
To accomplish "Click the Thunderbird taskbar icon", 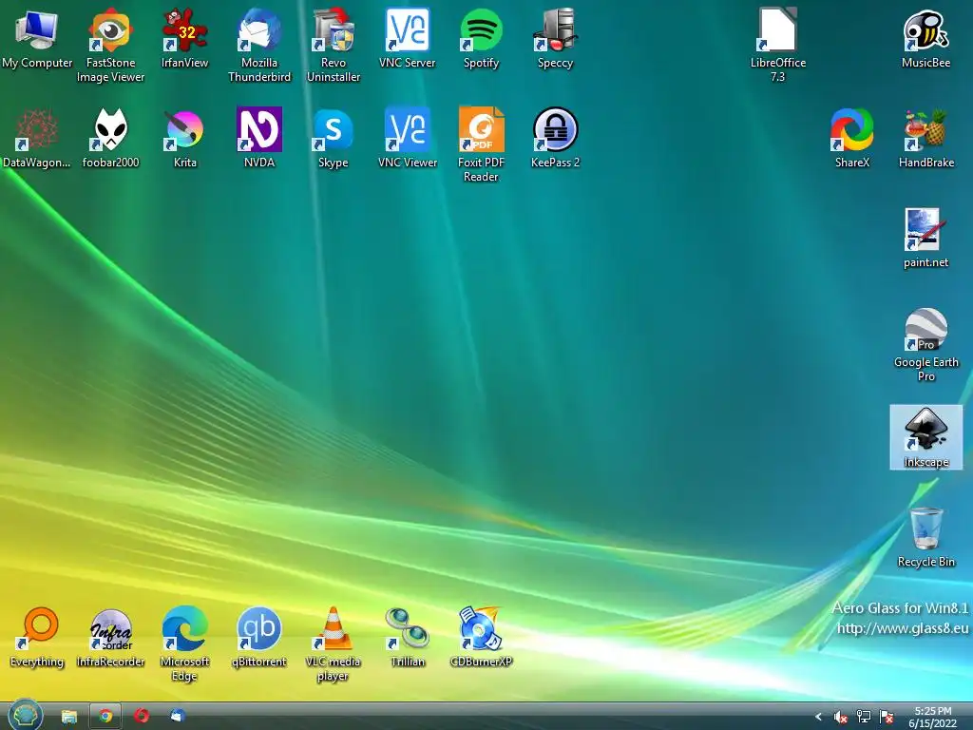I will pos(178,717).
